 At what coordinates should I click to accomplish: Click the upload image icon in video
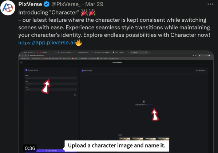pyautogui.click(x=144, y=102)
